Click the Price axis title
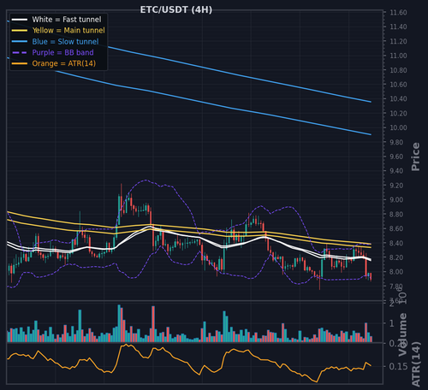428x390 pixels. (415, 157)
